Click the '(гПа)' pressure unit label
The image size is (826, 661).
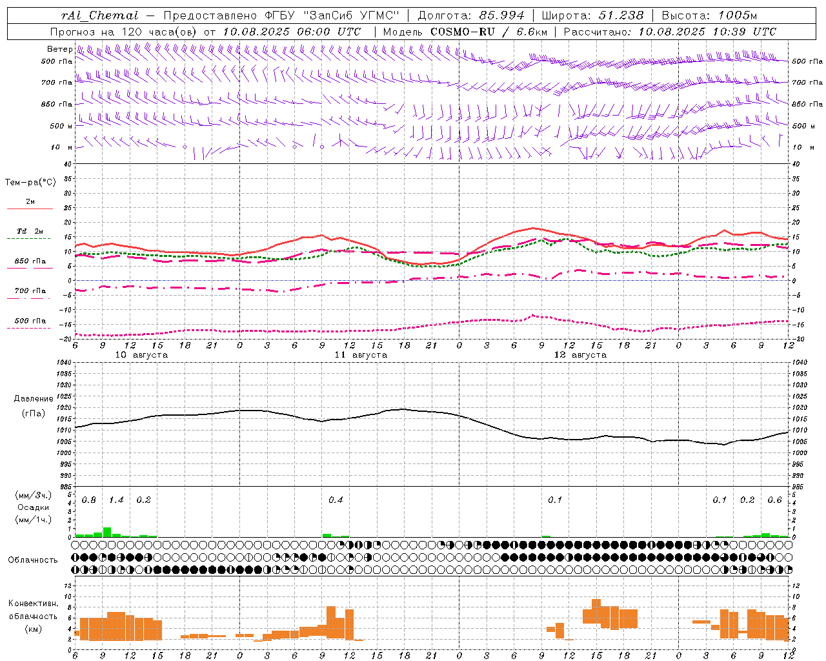(x=34, y=413)
